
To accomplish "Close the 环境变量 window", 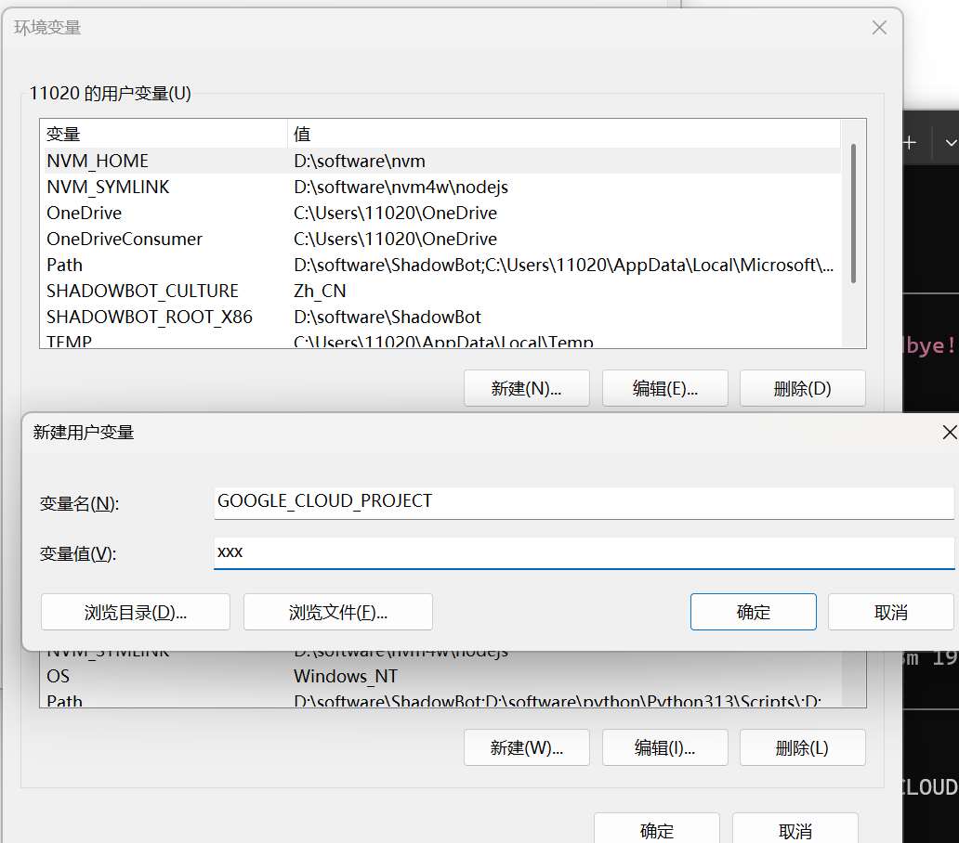I will 879,28.
